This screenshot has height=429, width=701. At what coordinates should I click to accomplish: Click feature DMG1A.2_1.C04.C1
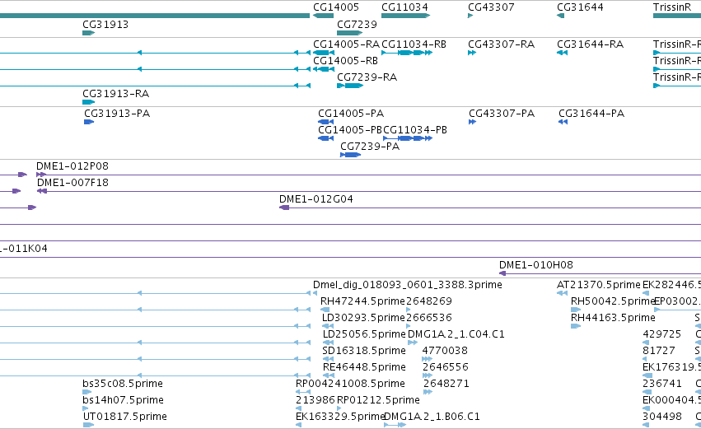pyautogui.click(x=413, y=343)
